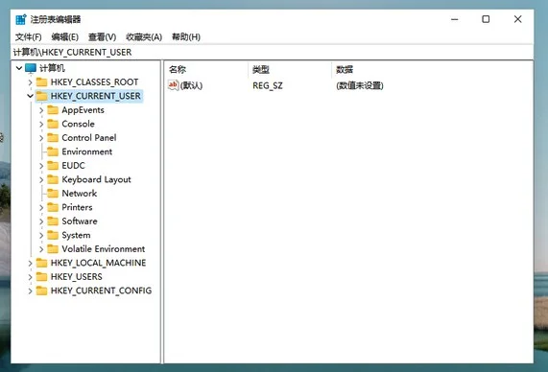Click the computer icon at tree root
Screen dimensions: 548x372
tap(31, 68)
